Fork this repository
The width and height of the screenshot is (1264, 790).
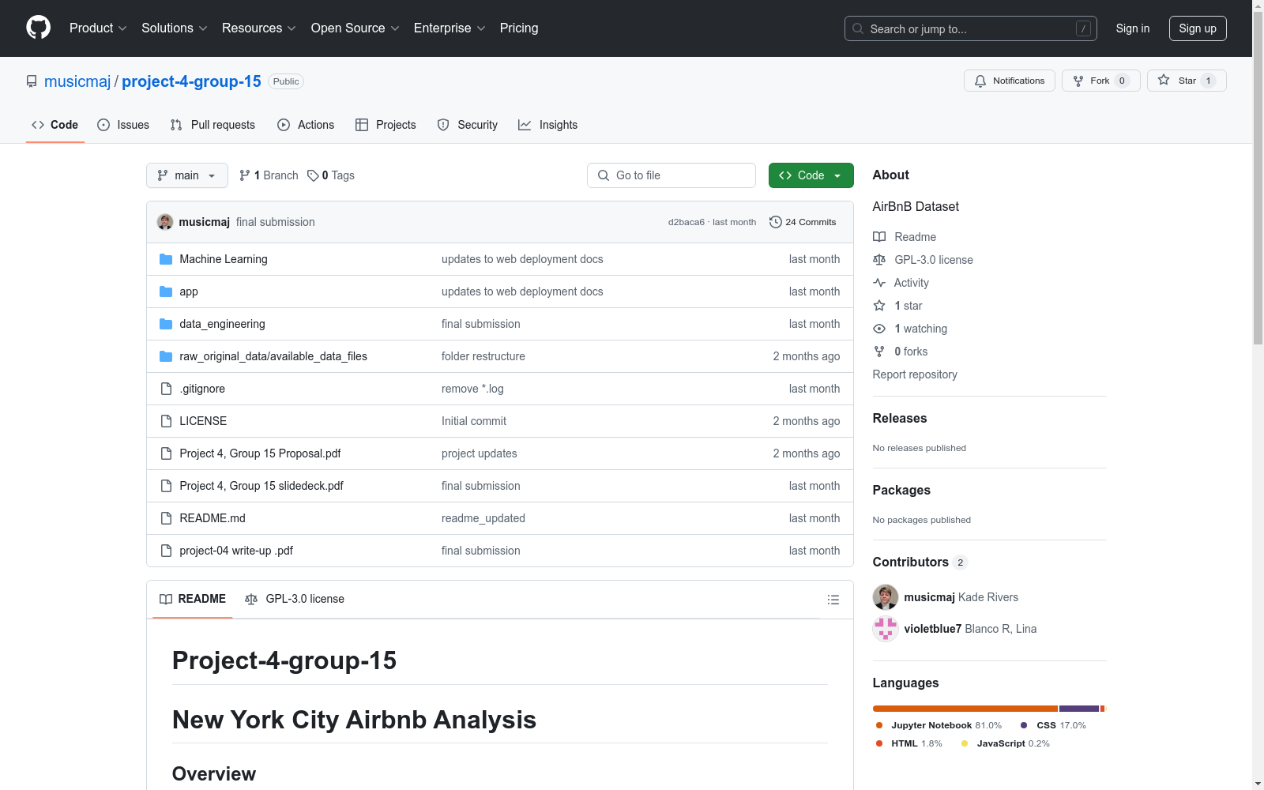pyautogui.click(x=1100, y=81)
